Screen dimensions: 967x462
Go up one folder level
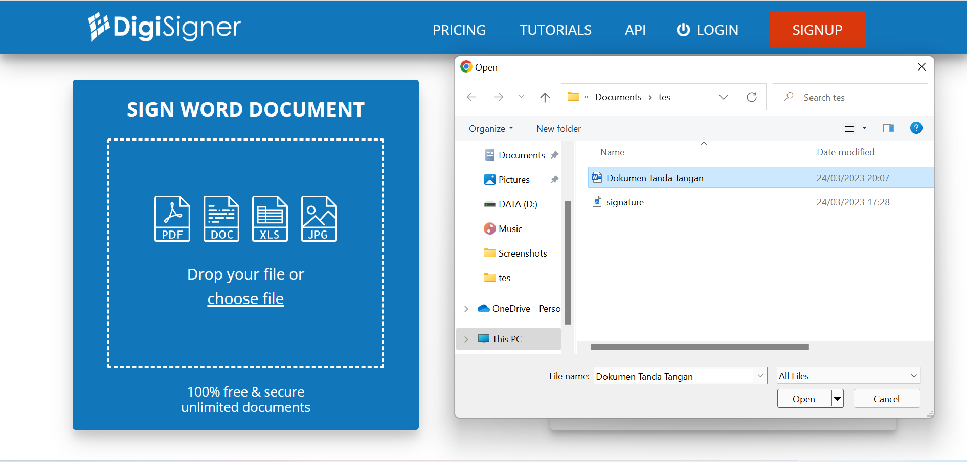545,97
